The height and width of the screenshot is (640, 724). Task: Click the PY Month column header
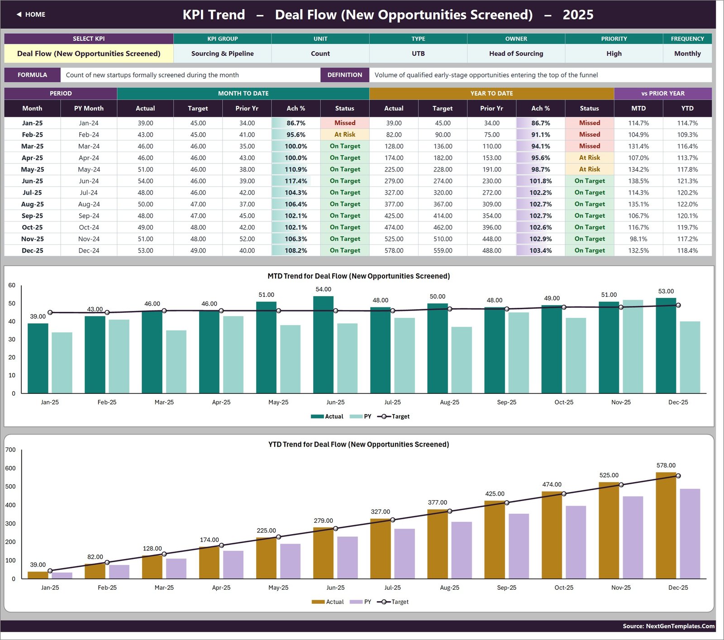[x=89, y=109]
